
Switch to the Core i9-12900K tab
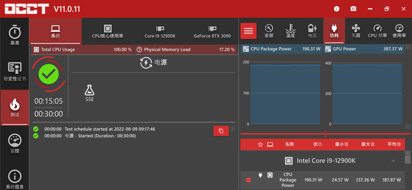click(x=160, y=31)
